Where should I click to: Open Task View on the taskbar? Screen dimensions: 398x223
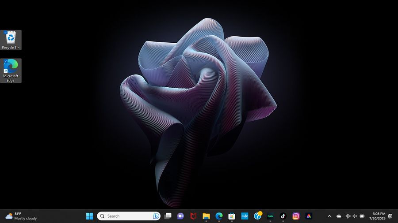[168, 216]
